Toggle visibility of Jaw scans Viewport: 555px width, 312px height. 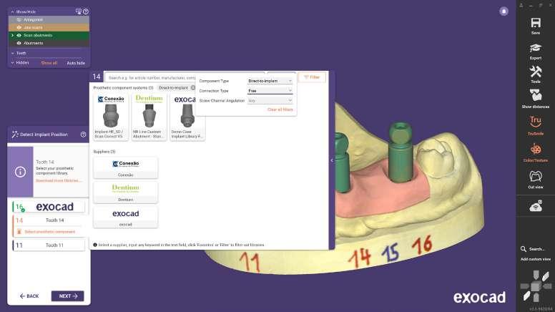(19, 28)
